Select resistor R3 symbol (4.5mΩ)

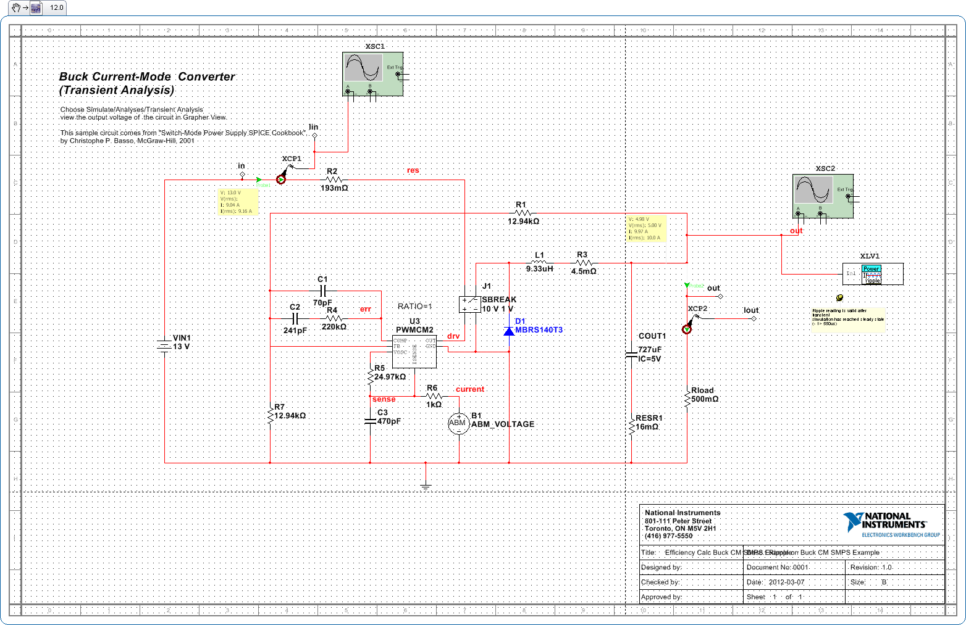point(583,263)
